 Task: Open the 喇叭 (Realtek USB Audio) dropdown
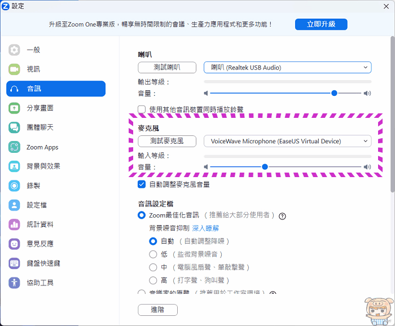click(287, 68)
